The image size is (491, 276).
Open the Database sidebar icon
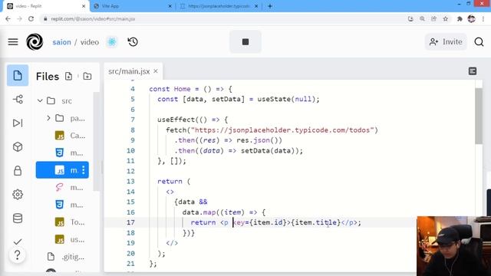click(18, 218)
